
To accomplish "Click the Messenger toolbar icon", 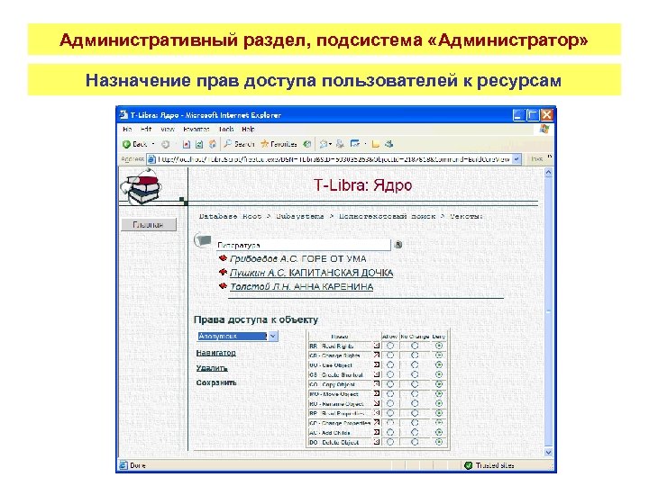I will pos(388,144).
